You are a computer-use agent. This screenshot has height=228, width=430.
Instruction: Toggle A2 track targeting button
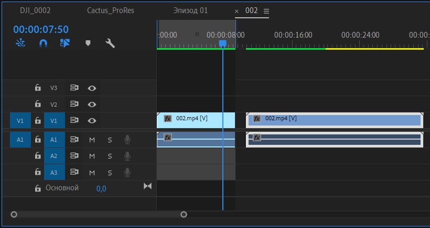tap(55, 156)
